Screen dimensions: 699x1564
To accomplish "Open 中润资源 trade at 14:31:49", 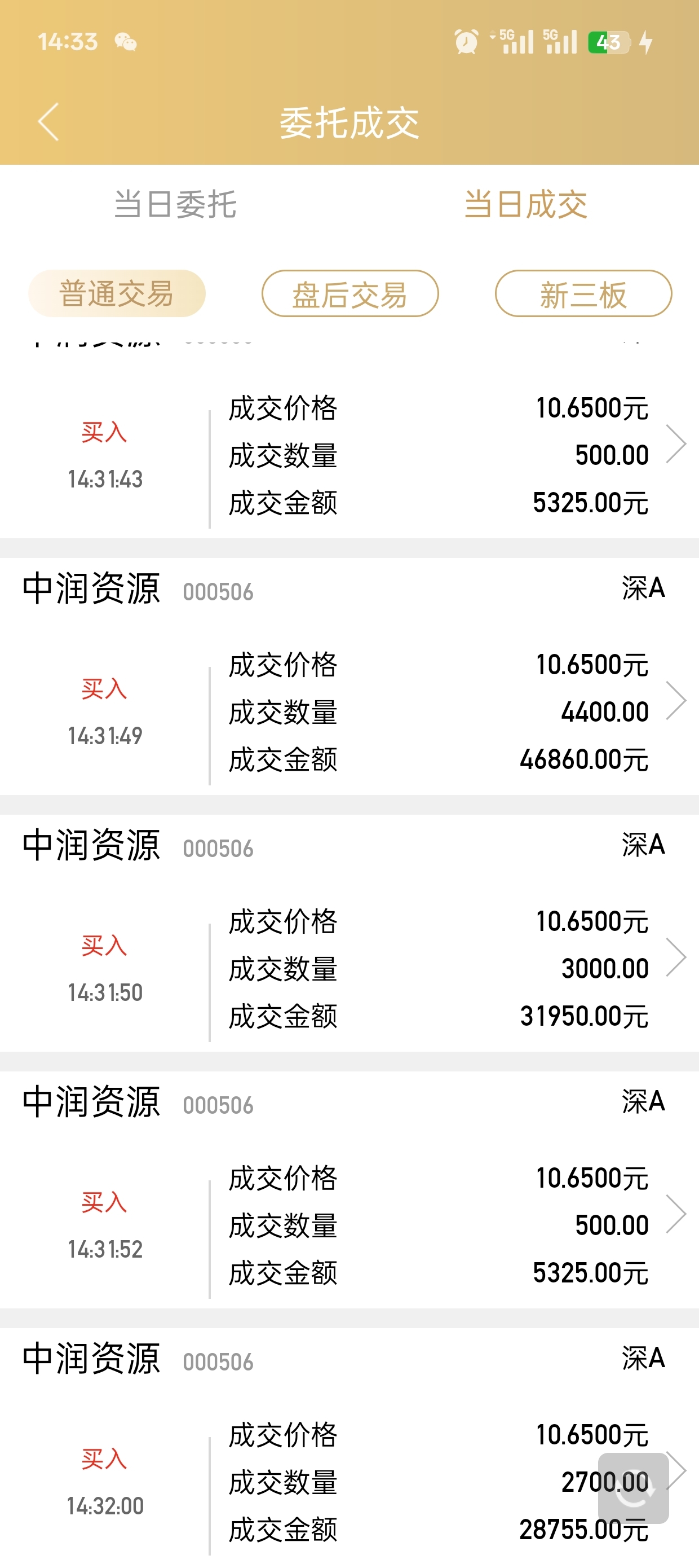I will click(x=349, y=676).
